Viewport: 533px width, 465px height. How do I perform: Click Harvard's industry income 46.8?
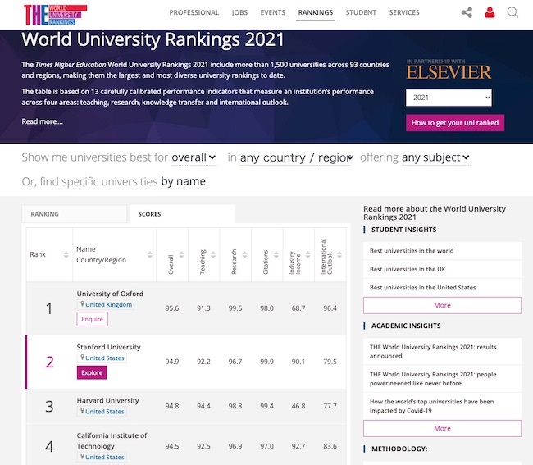(298, 406)
